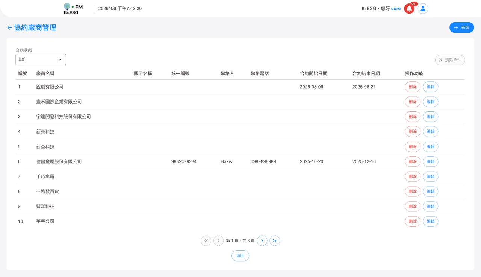Delete vendor 一路發百貨
The height and width of the screenshot is (277, 481).
pos(413,191)
